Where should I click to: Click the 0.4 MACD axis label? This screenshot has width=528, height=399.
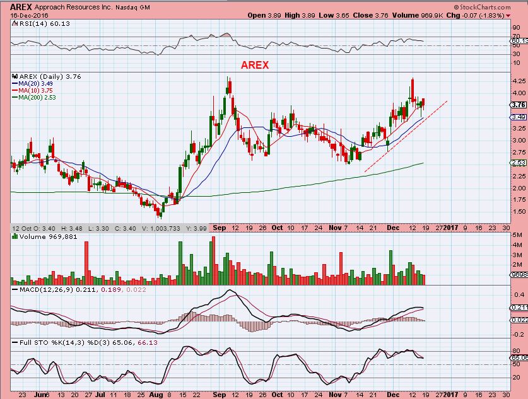pos(519,295)
